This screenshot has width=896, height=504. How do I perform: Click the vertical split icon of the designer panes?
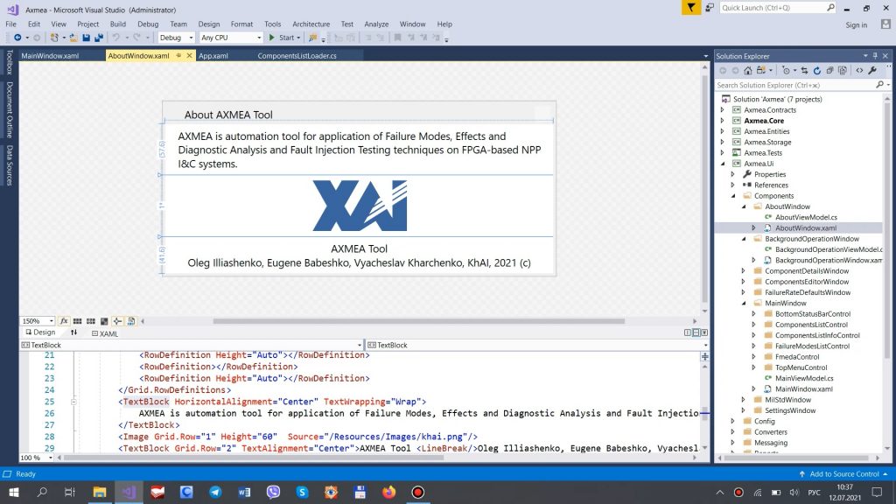pyautogui.click(x=688, y=332)
